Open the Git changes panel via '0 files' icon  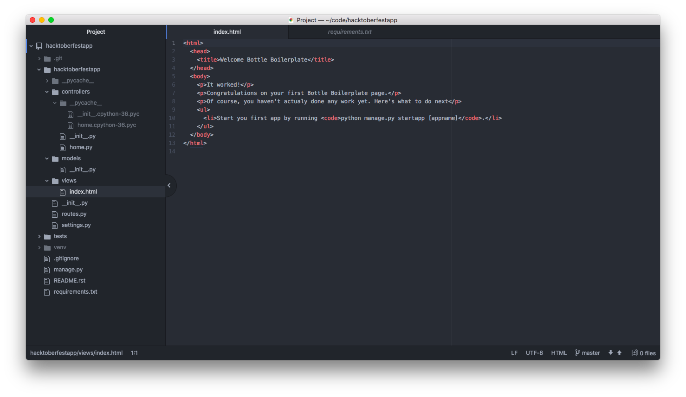(644, 353)
